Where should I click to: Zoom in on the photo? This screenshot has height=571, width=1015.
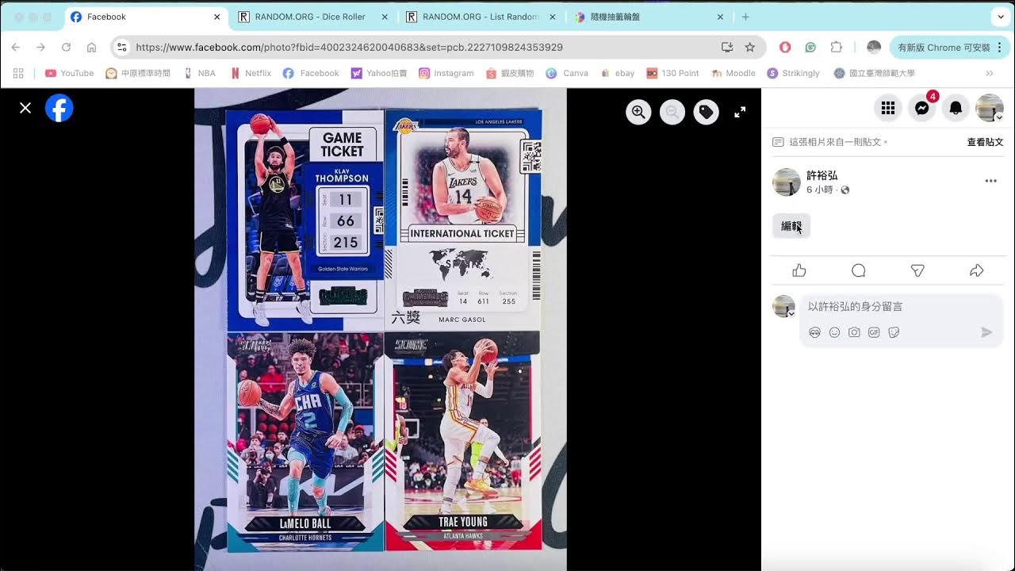tap(638, 113)
